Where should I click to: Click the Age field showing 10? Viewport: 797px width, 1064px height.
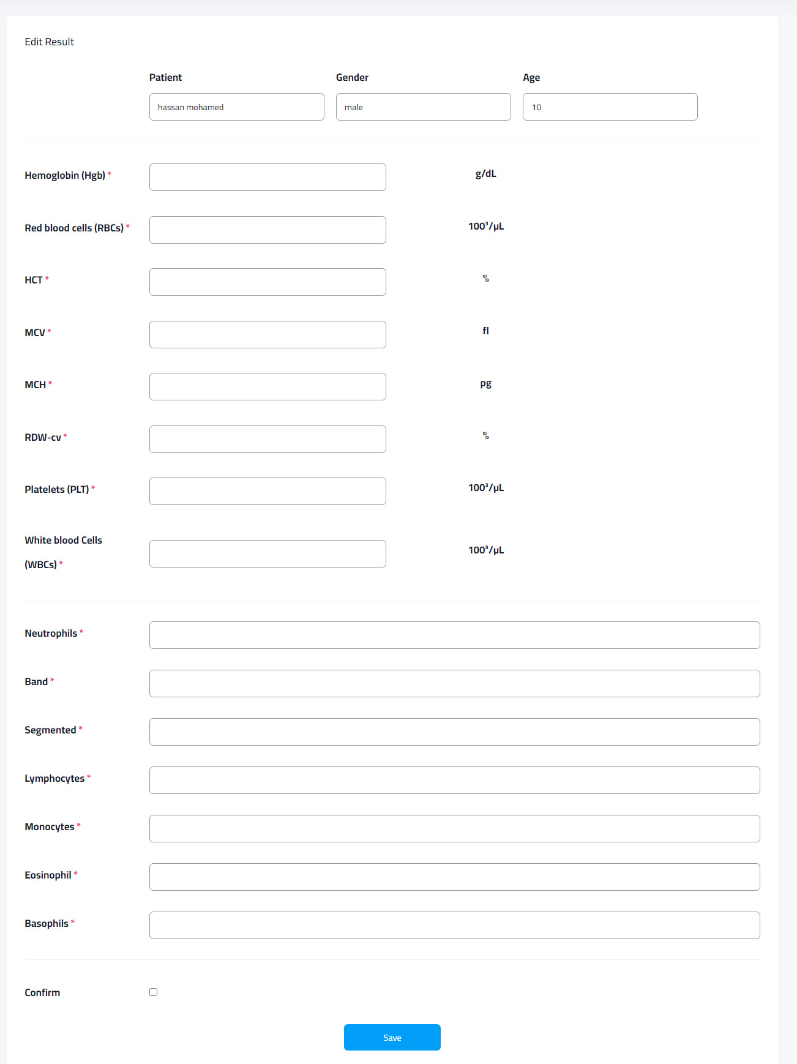tap(610, 107)
